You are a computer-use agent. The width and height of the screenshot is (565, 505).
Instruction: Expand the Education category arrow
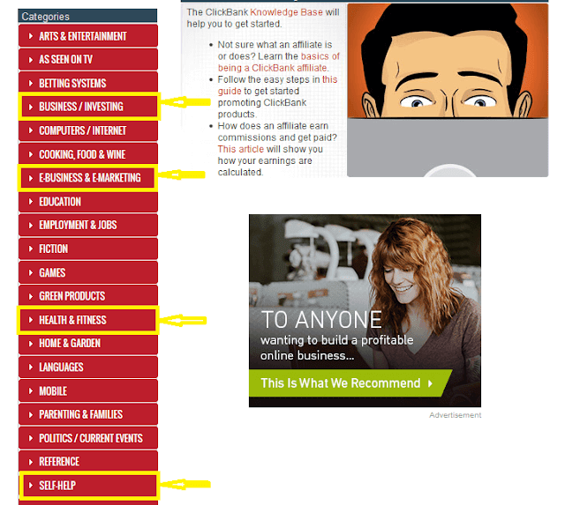point(31,202)
